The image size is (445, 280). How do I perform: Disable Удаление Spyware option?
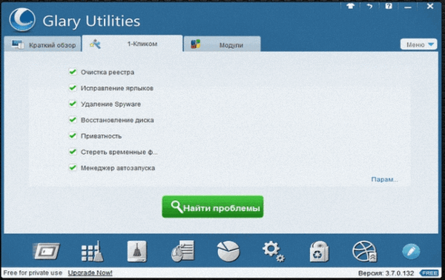coord(73,104)
